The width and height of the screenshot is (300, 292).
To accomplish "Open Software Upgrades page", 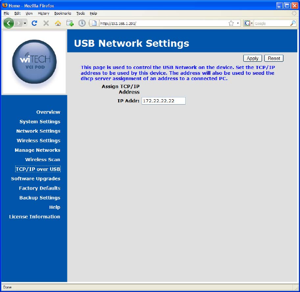I will [x=36, y=178].
